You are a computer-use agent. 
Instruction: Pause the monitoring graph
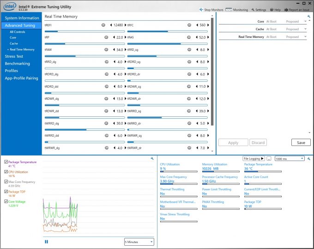pos(47,242)
